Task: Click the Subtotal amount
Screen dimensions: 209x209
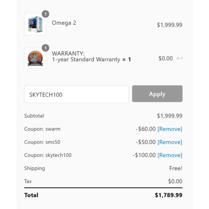Action: click(x=170, y=116)
